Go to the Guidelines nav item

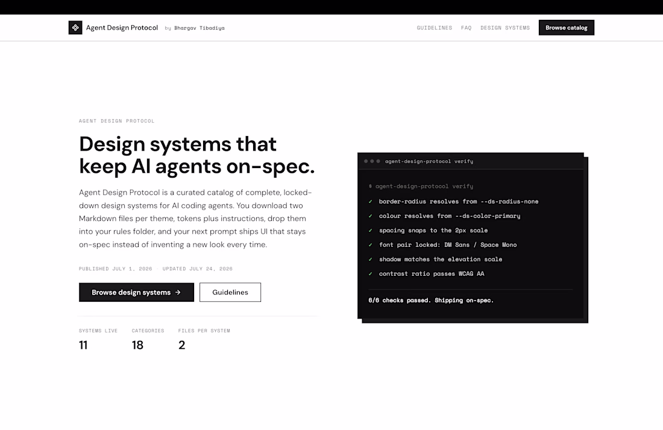(x=434, y=28)
